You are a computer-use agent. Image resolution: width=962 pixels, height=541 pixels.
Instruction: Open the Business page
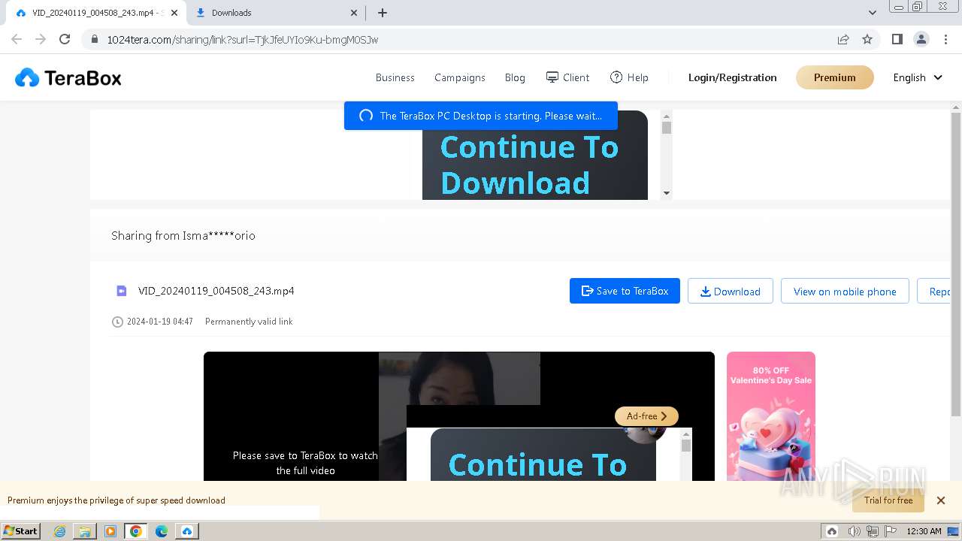[x=395, y=77]
